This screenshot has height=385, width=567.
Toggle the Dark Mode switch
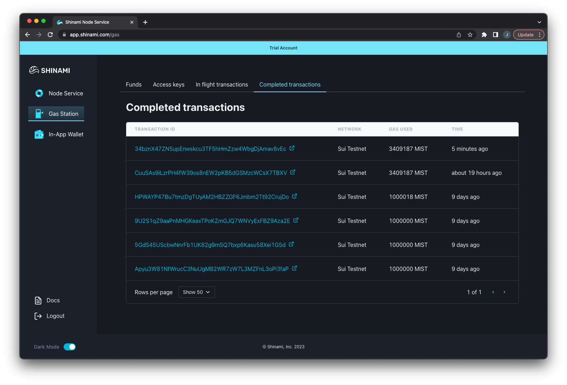click(70, 347)
